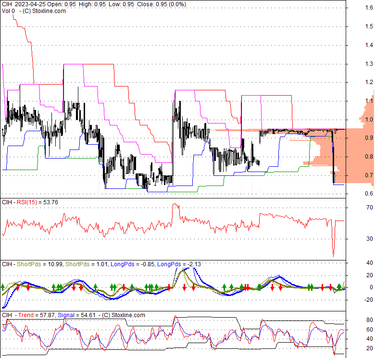Click the 60 axis label in the Trend panel
Screen dimensions: 375x358
(x=370, y=330)
